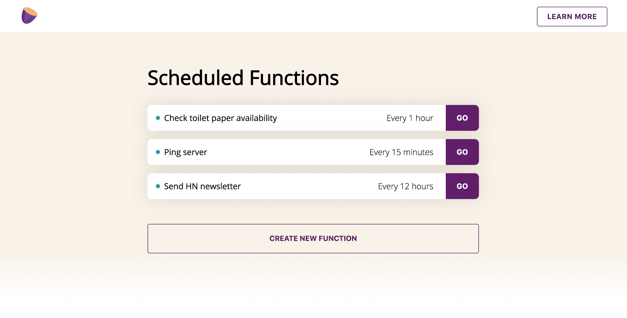Screen dimensions: 627x318
Task: Click blank space inside the Ping server row
Action: (x=285, y=152)
